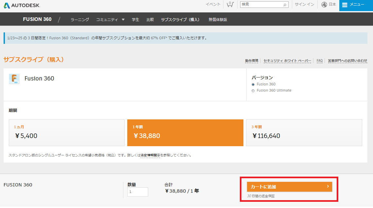Open the 比較 menu item
The height and width of the screenshot is (208, 373).
[x=150, y=20]
